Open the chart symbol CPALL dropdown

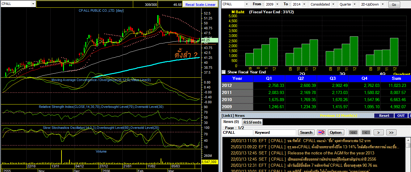point(33,4)
